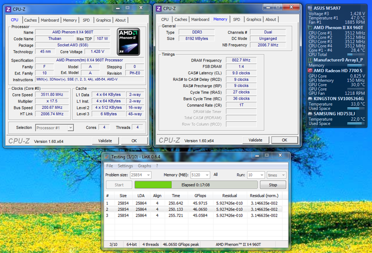Click the LinX elapsed time progress bar

[196, 185]
